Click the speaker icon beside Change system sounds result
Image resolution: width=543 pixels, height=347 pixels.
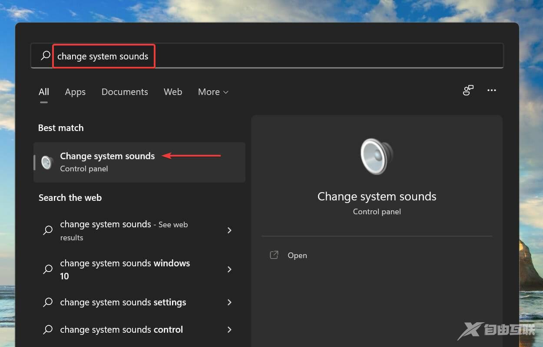pyautogui.click(x=46, y=162)
